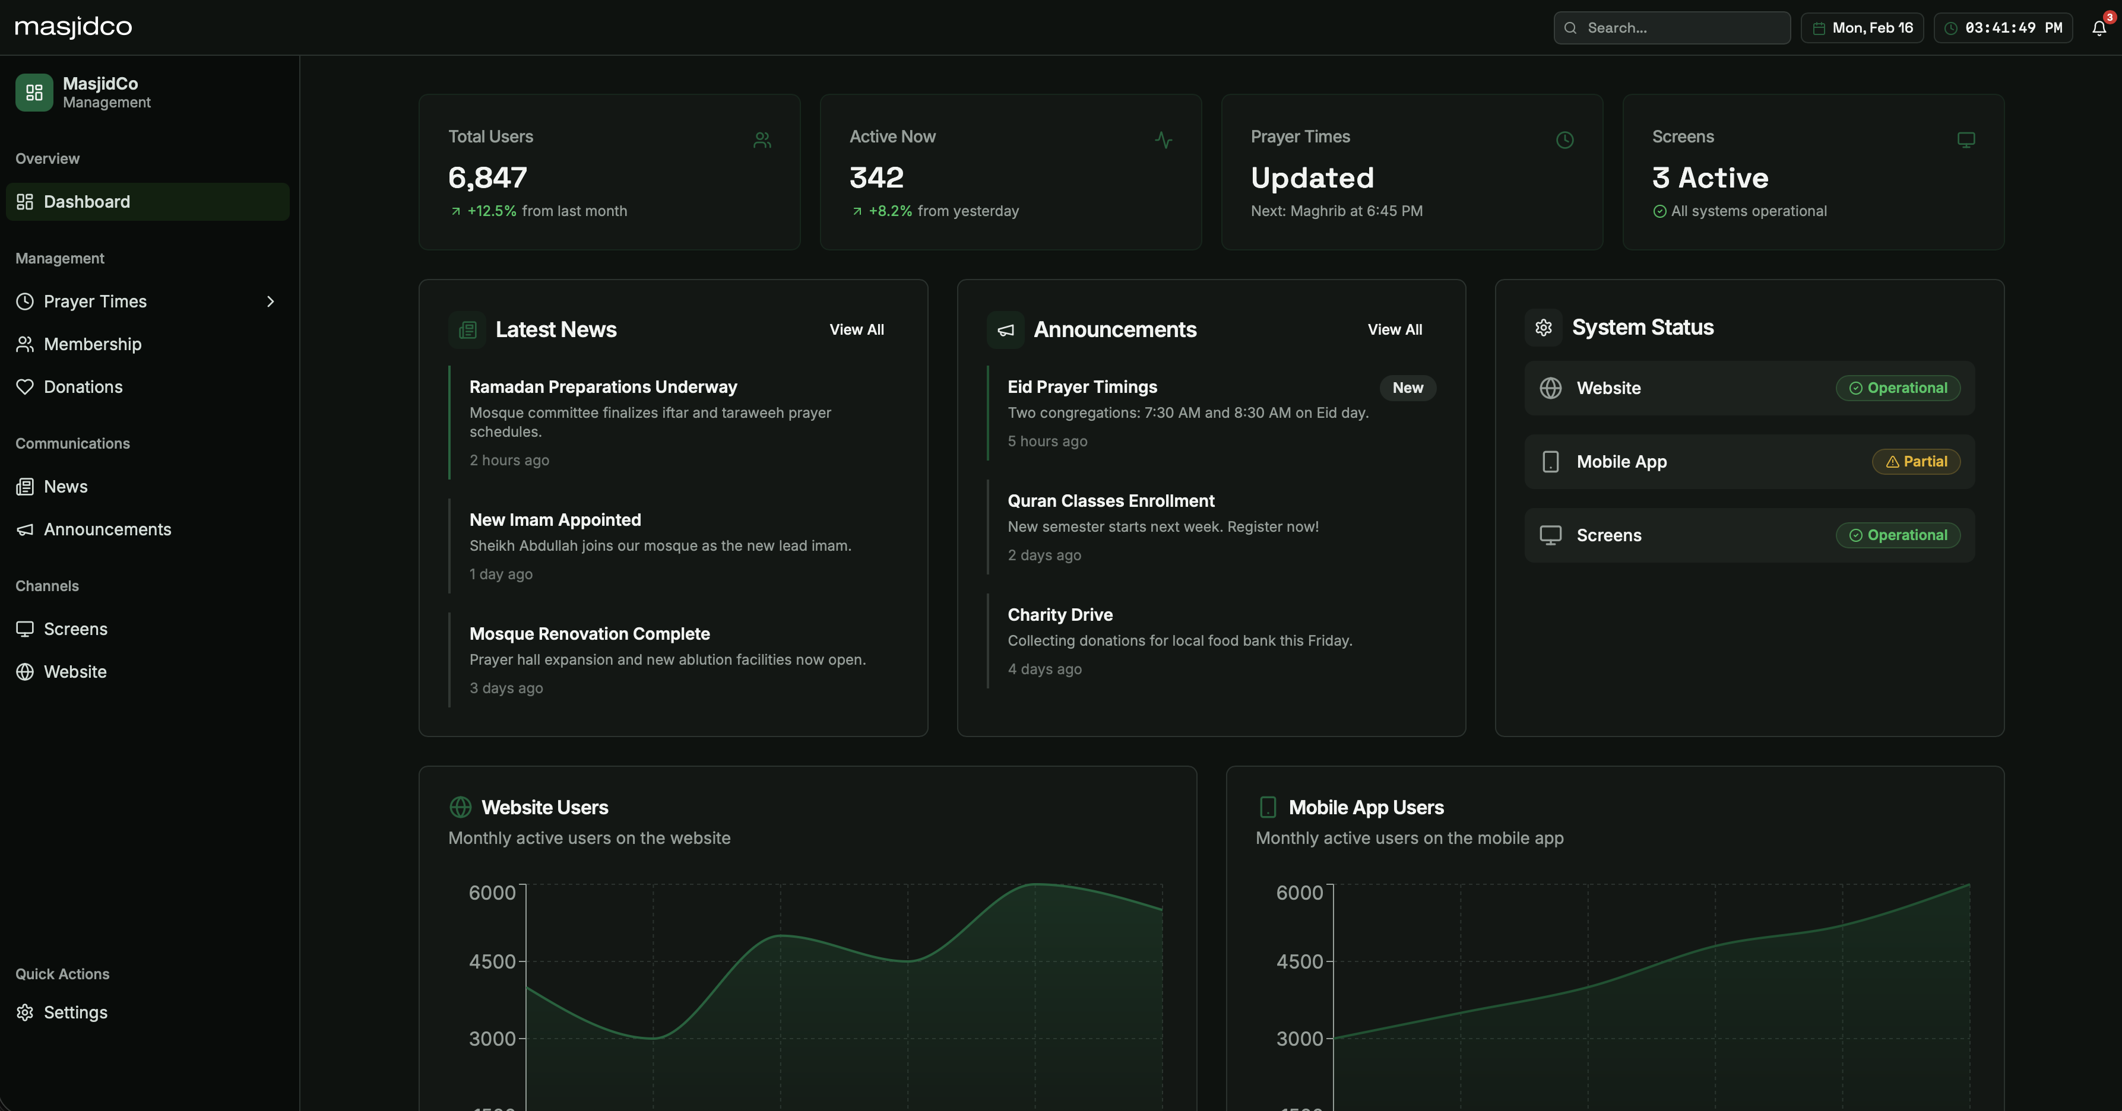Open the Ramadan Preparations Underway news item
2122x1111 pixels.
[x=603, y=387]
